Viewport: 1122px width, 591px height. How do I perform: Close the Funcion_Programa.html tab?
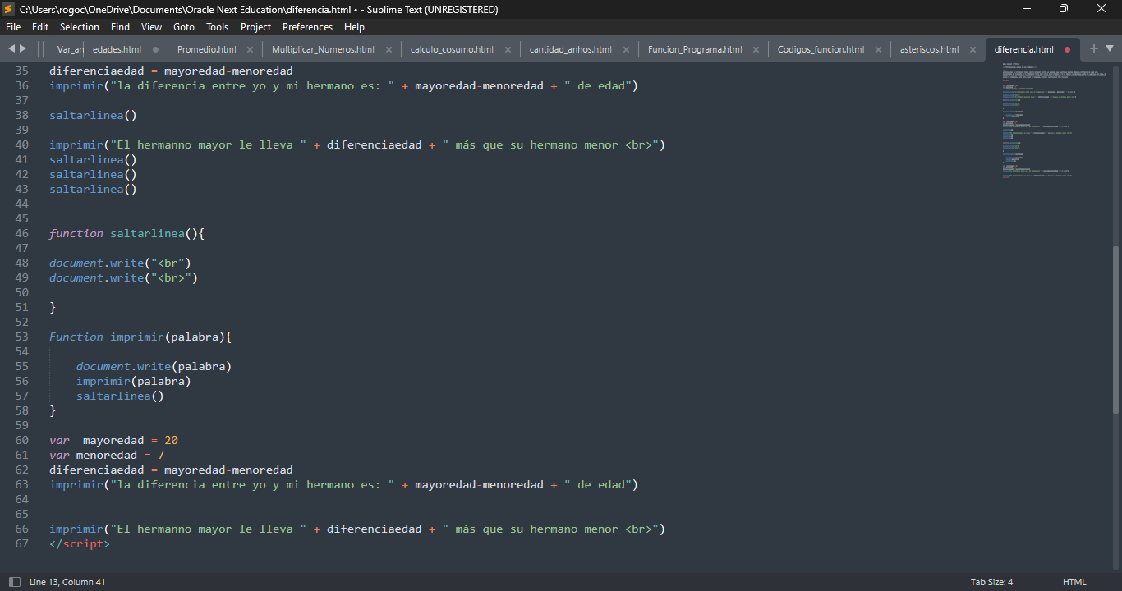coord(756,49)
